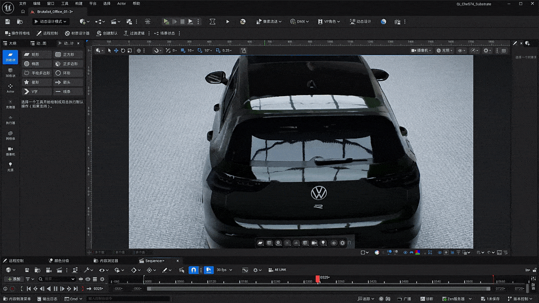Expand the sequencer eye view options dropdown
The height and width of the screenshot is (303, 539).
point(104,270)
